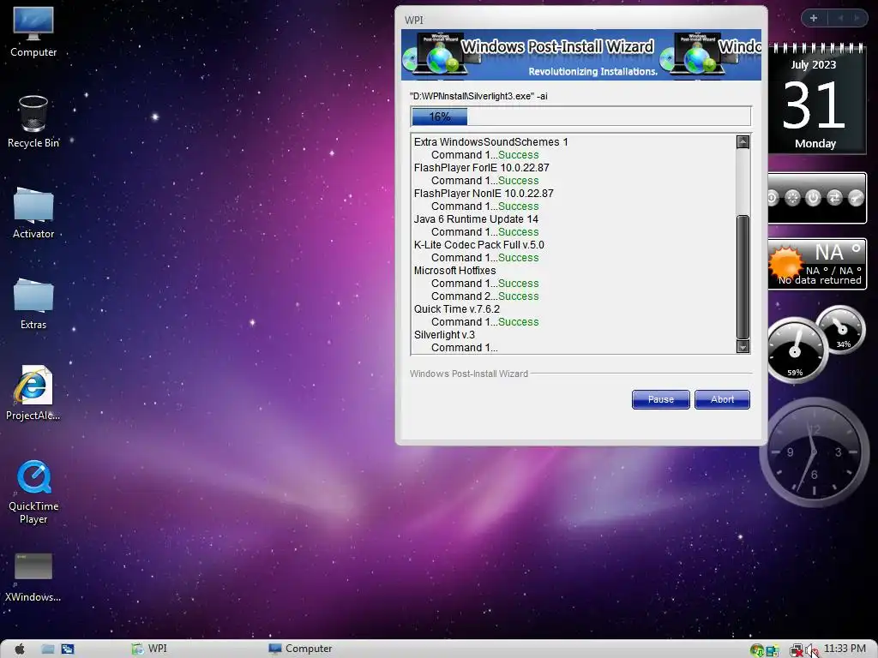Click the analog clock gadget
This screenshot has height=658, width=878.
click(x=815, y=452)
